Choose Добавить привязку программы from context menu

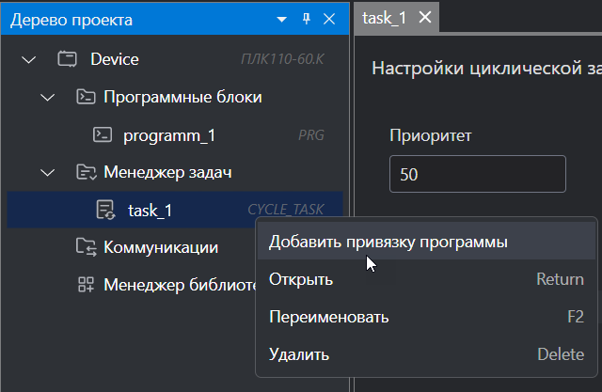tap(426, 242)
